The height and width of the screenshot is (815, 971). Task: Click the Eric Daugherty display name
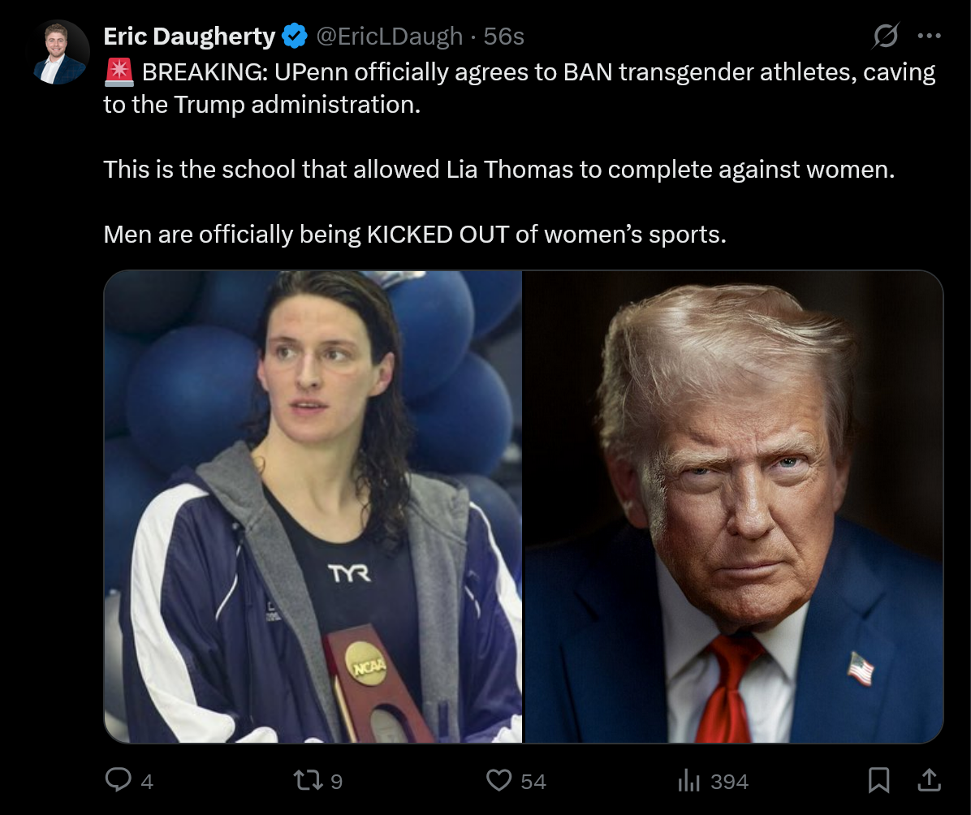189,36
